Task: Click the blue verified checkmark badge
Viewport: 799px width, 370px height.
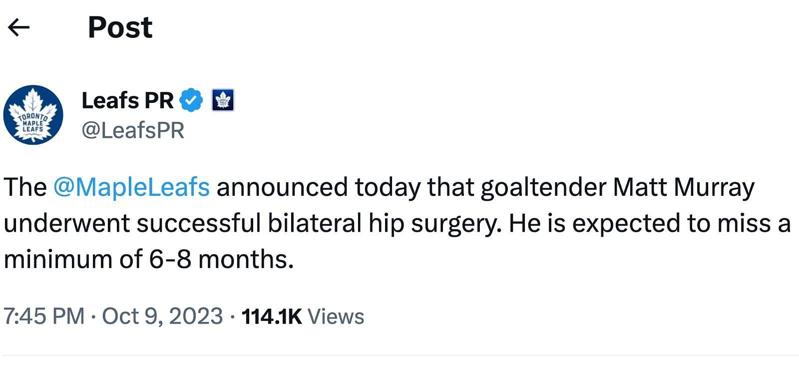Action: point(191,100)
